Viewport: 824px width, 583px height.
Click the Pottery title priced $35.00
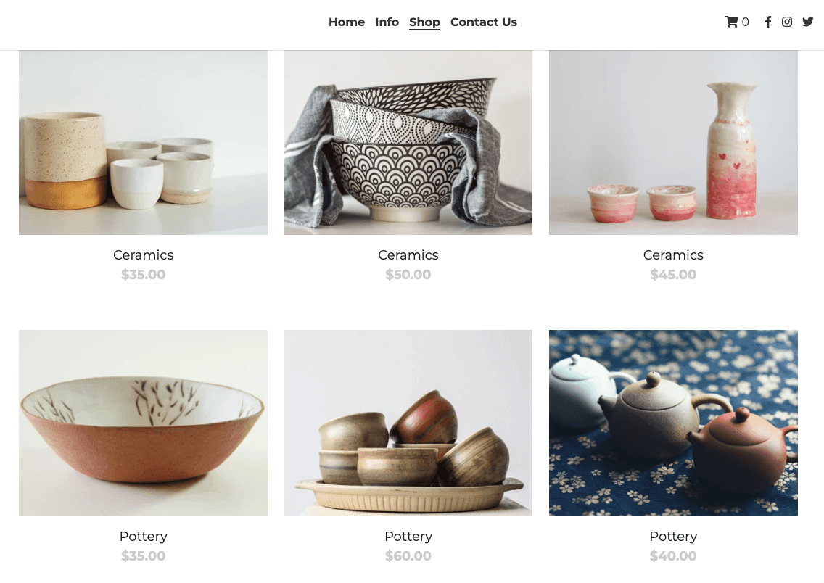coord(143,537)
